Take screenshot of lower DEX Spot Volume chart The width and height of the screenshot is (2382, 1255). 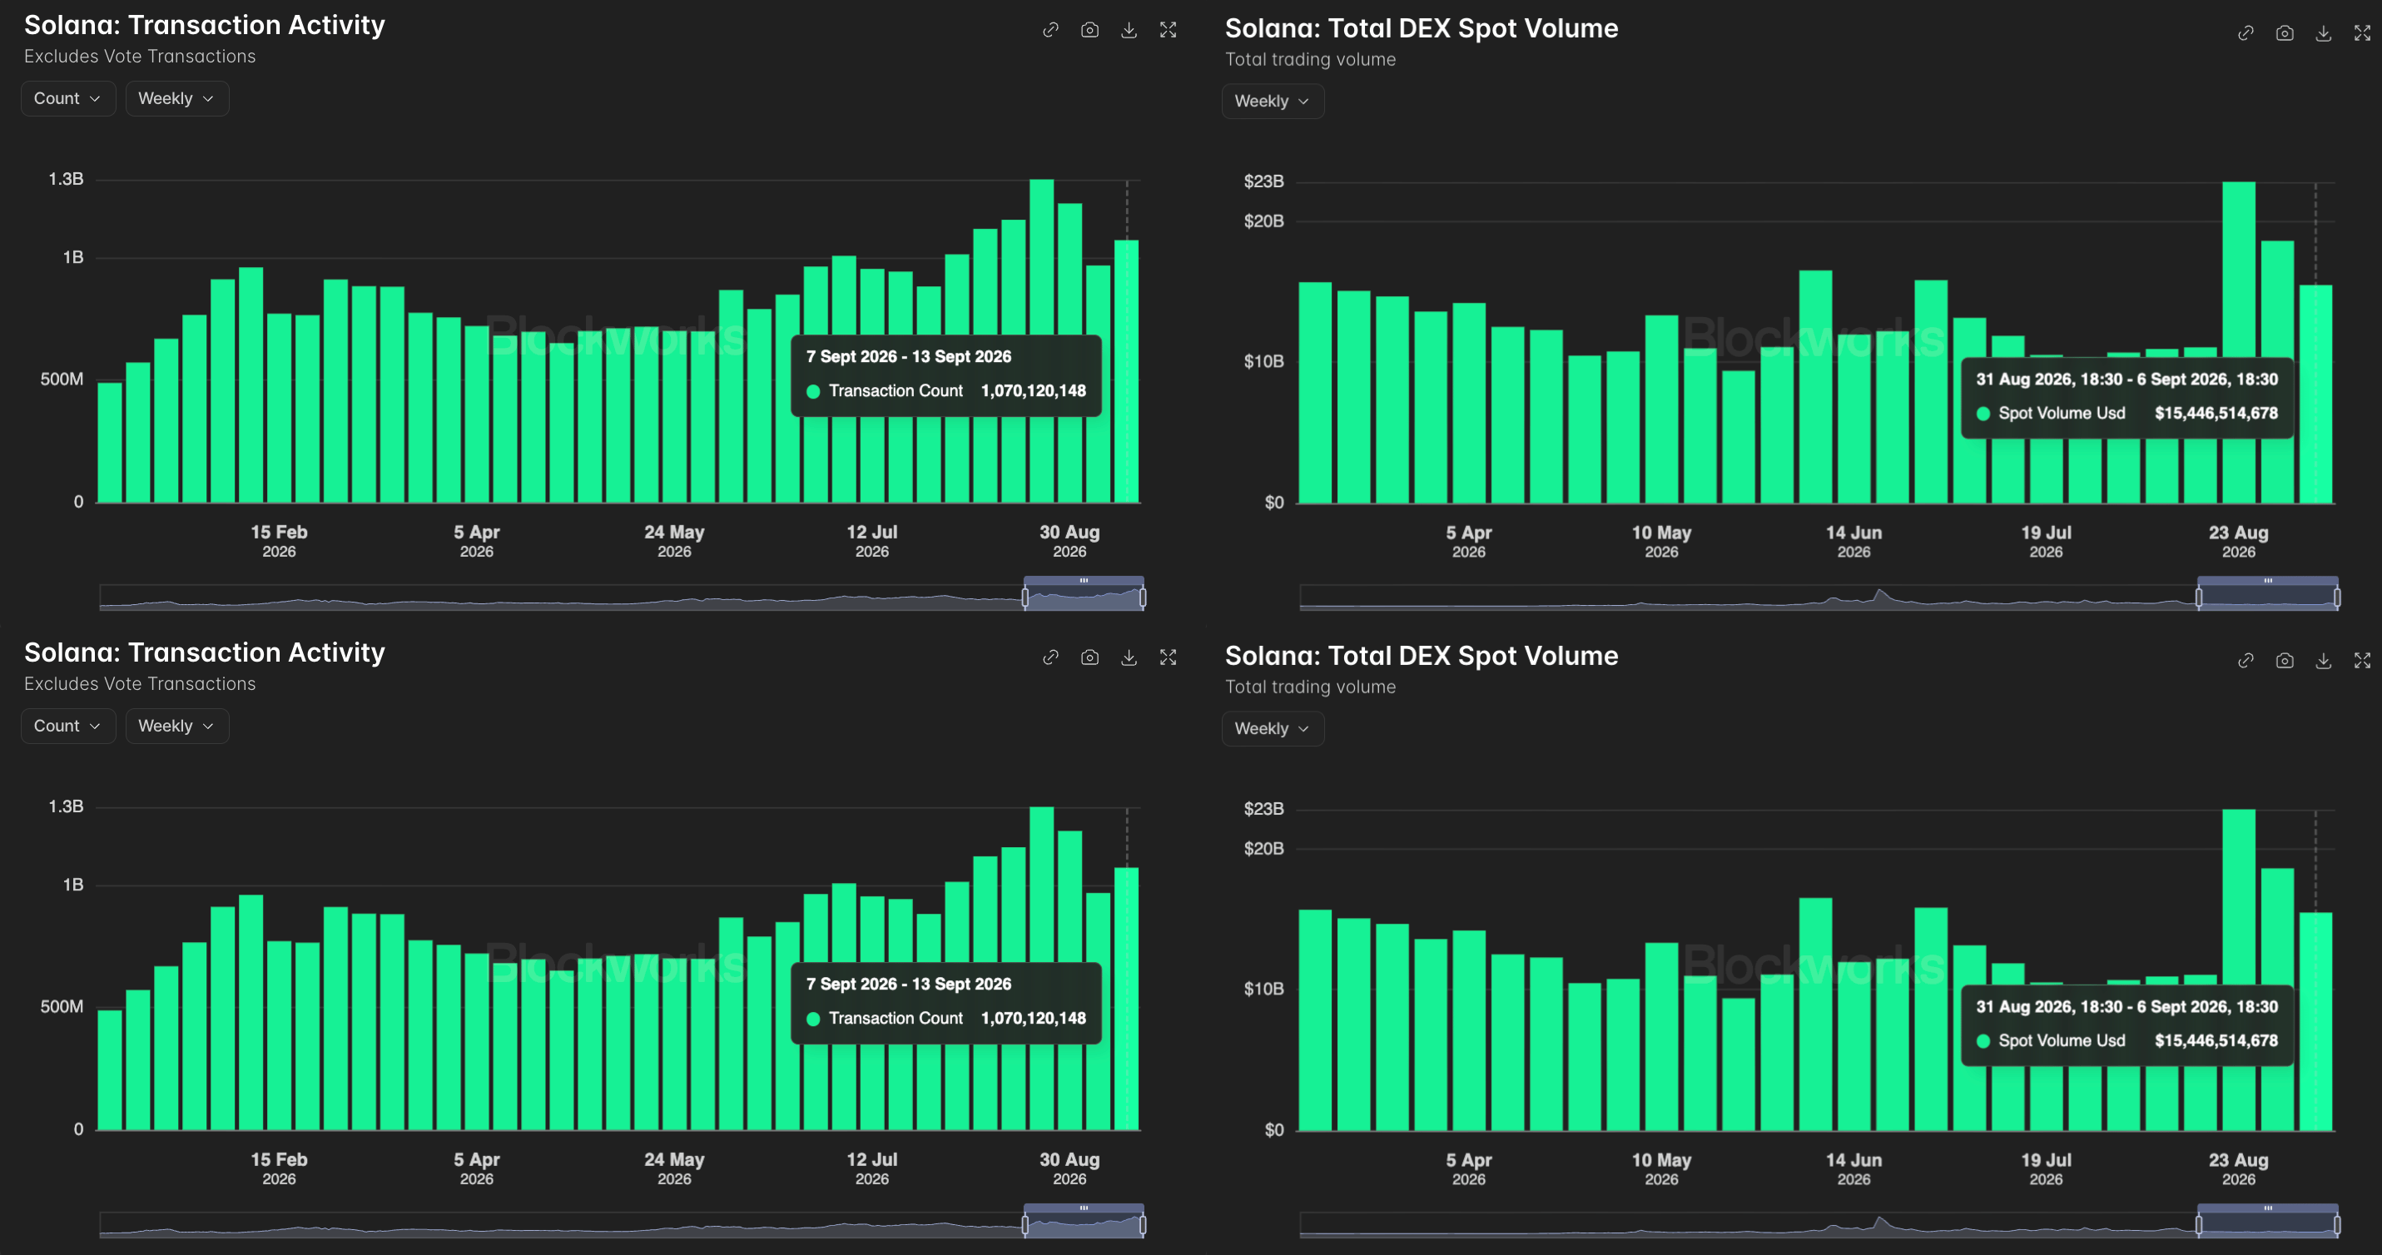[2285, 660]
